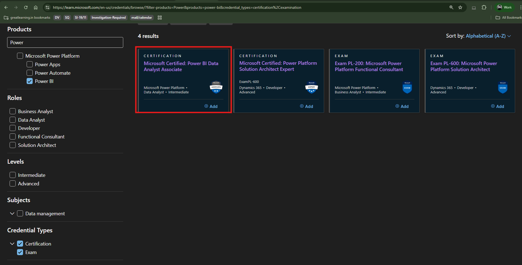Check the Solution Architect role
This screenshot has height=265, width=522.
pos(13,145)
